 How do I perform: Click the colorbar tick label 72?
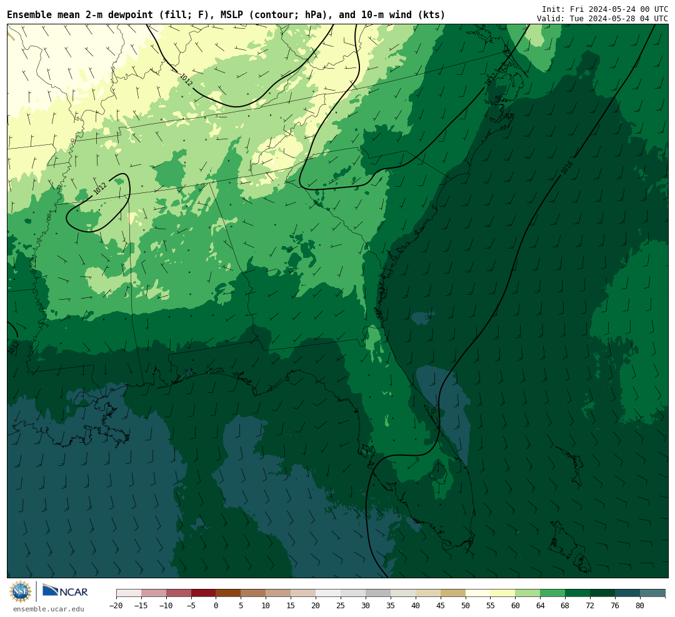tap(591, 606)
